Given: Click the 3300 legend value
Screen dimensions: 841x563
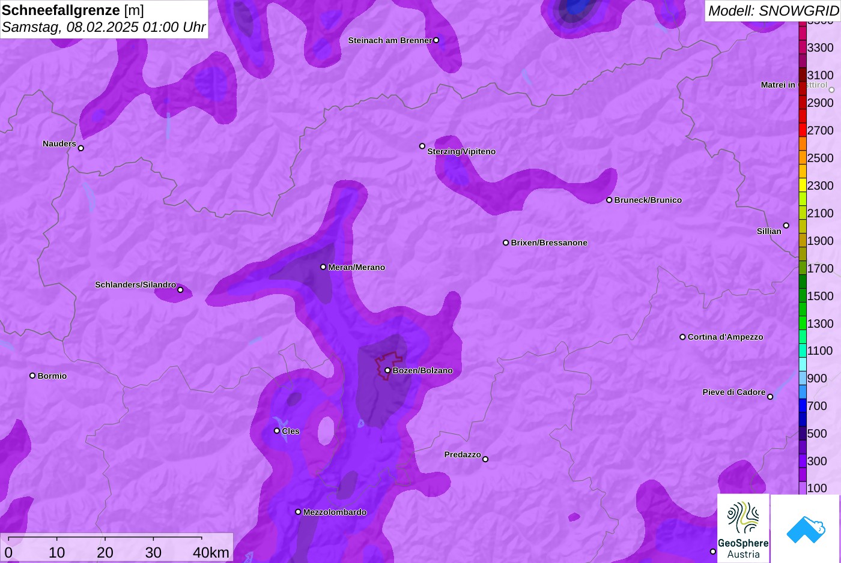Looking at the screenshot, I should pyautogui.click(x=820, y=47).
